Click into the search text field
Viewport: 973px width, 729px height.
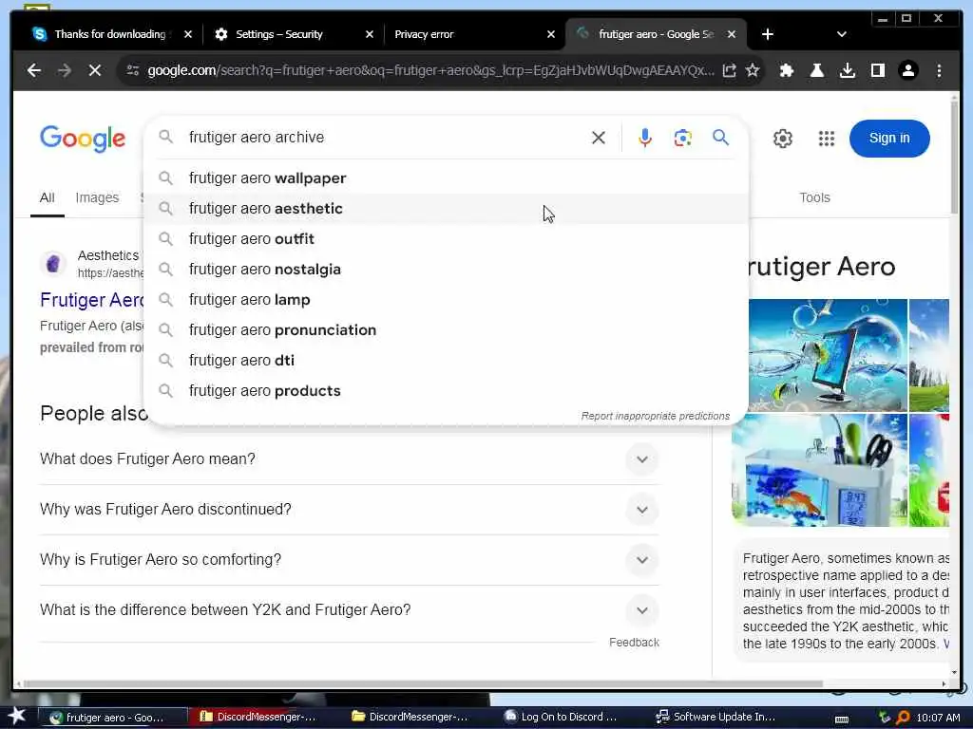[385, 138]
